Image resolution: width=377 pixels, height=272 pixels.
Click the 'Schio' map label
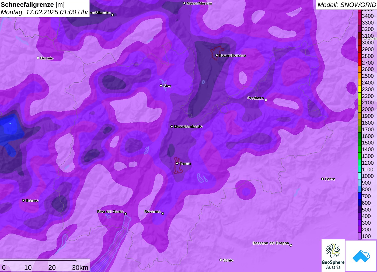click(228, 260)
